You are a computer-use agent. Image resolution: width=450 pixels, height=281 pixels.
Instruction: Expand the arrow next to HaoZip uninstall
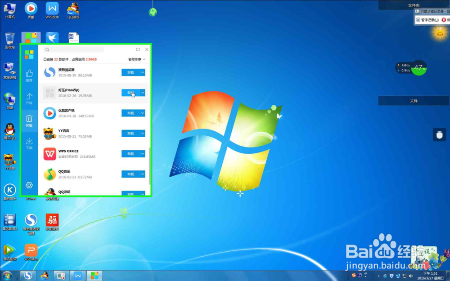click(143, 93)
